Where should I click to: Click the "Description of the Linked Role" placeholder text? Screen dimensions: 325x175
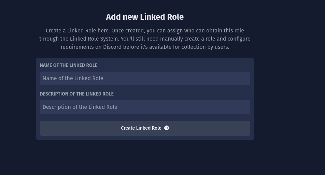pos(80,107)
